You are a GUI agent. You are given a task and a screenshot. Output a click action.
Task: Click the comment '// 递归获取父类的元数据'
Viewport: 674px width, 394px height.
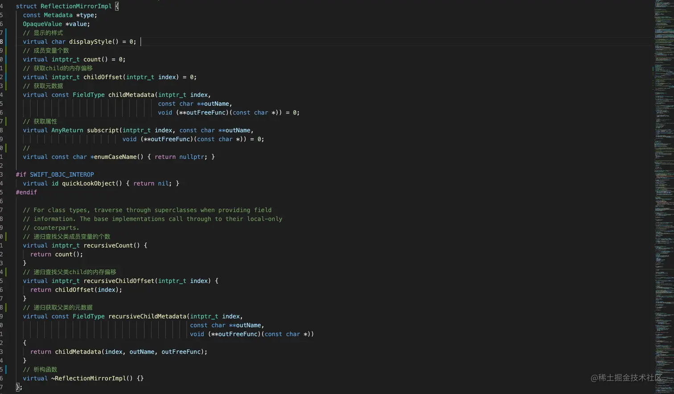pos(58,307)
